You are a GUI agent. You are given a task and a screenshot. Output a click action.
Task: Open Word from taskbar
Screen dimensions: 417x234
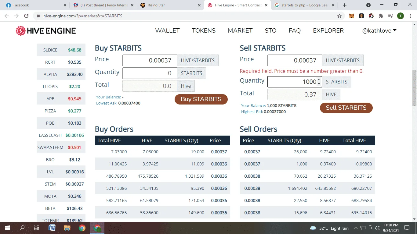(x=52, y=228)
